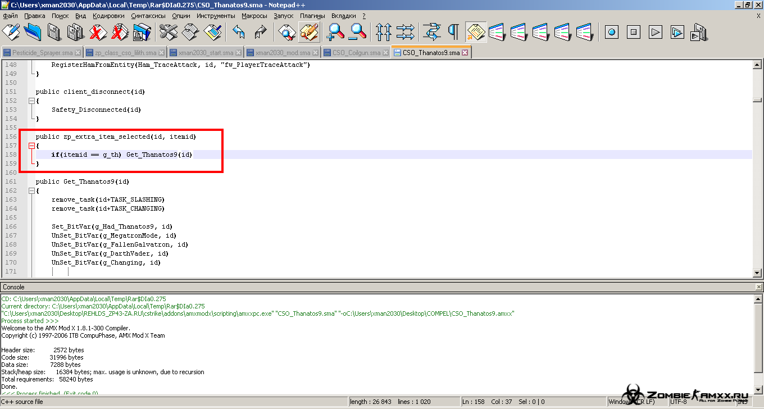Close the xman2030_mod.sma tab
Screen dimensions: 764x409
[x=315, y=53]
